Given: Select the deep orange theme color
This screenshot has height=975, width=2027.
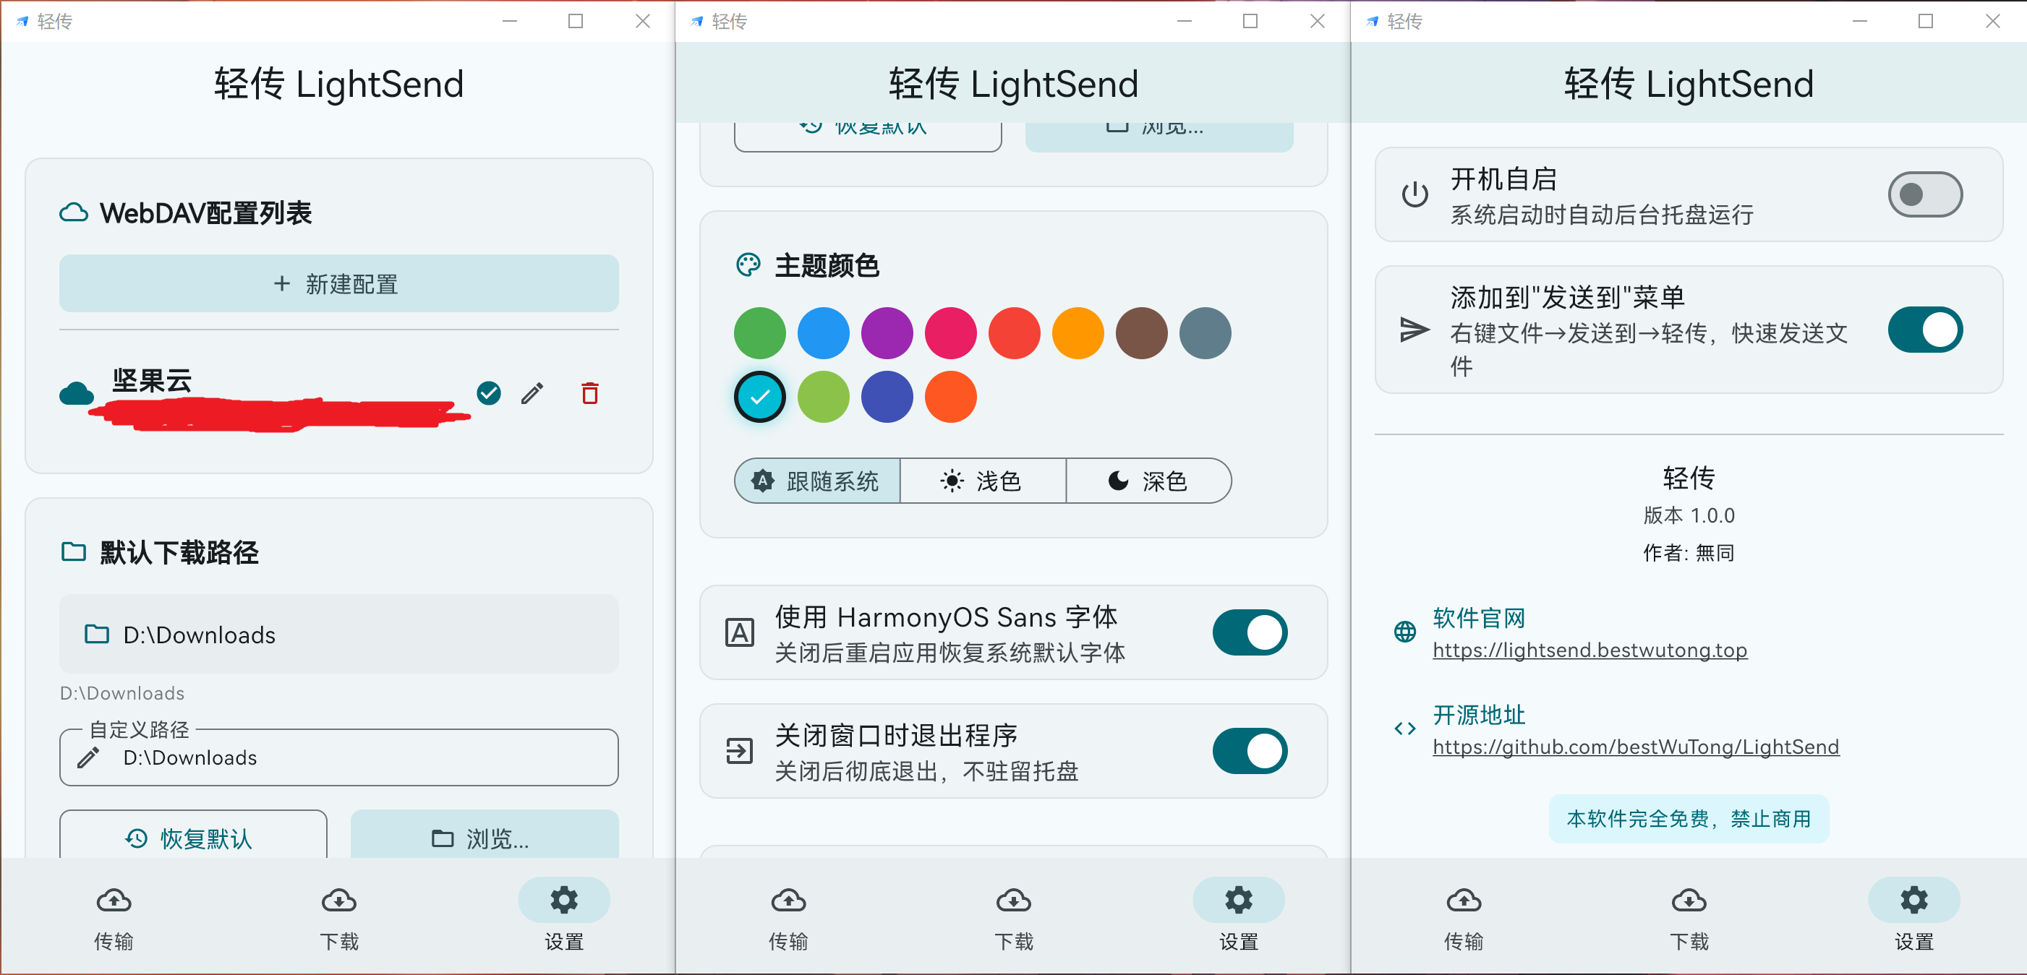Looking at the screenshot, I should click(x=952, y=397).
